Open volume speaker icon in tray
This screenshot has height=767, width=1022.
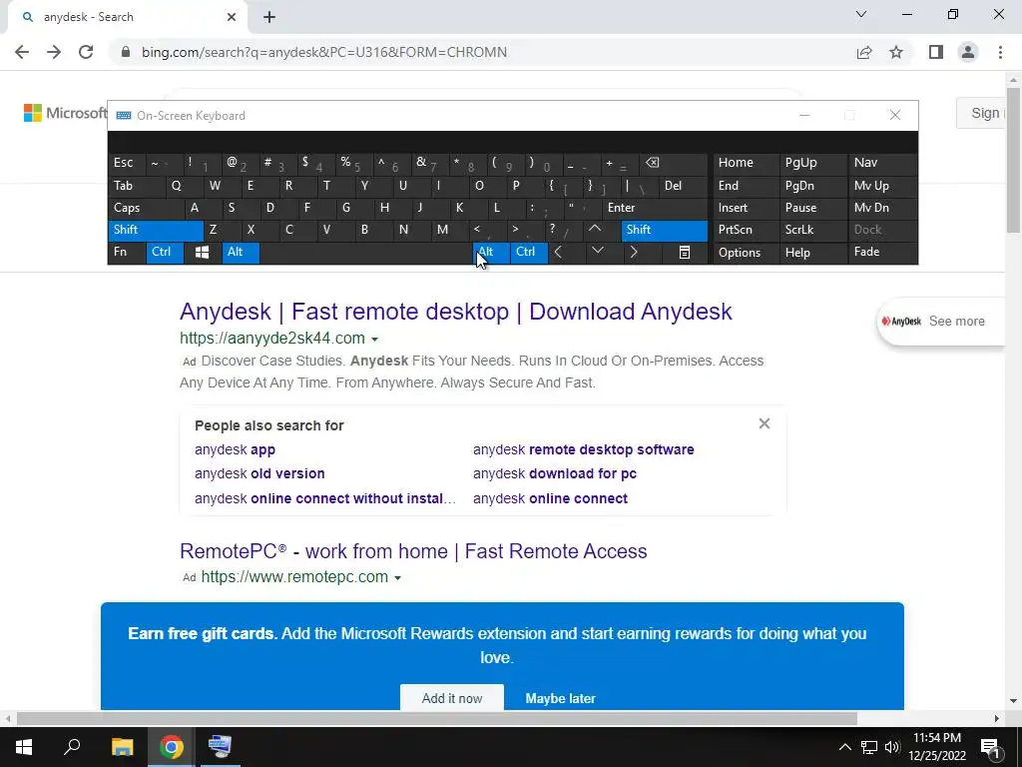[892, 747]
